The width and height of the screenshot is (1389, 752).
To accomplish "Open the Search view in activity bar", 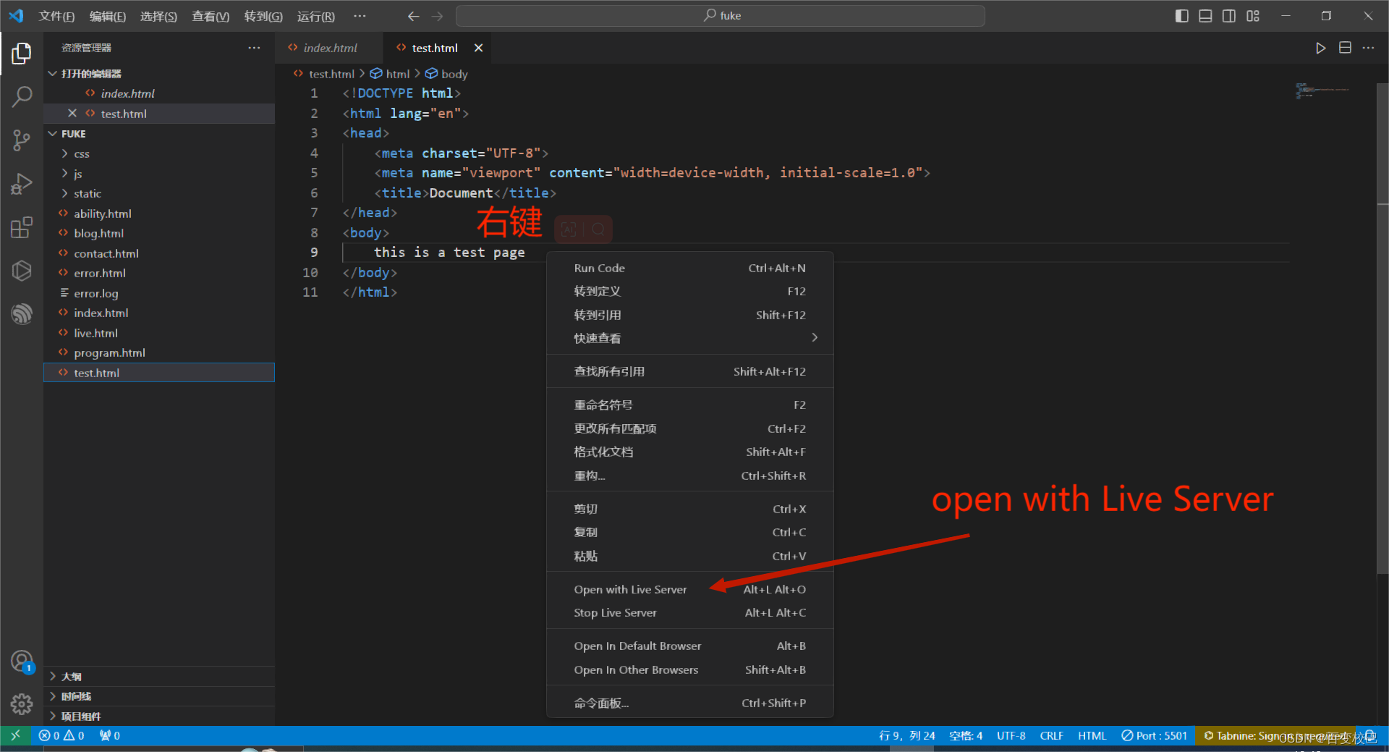I will click(22, 96).
